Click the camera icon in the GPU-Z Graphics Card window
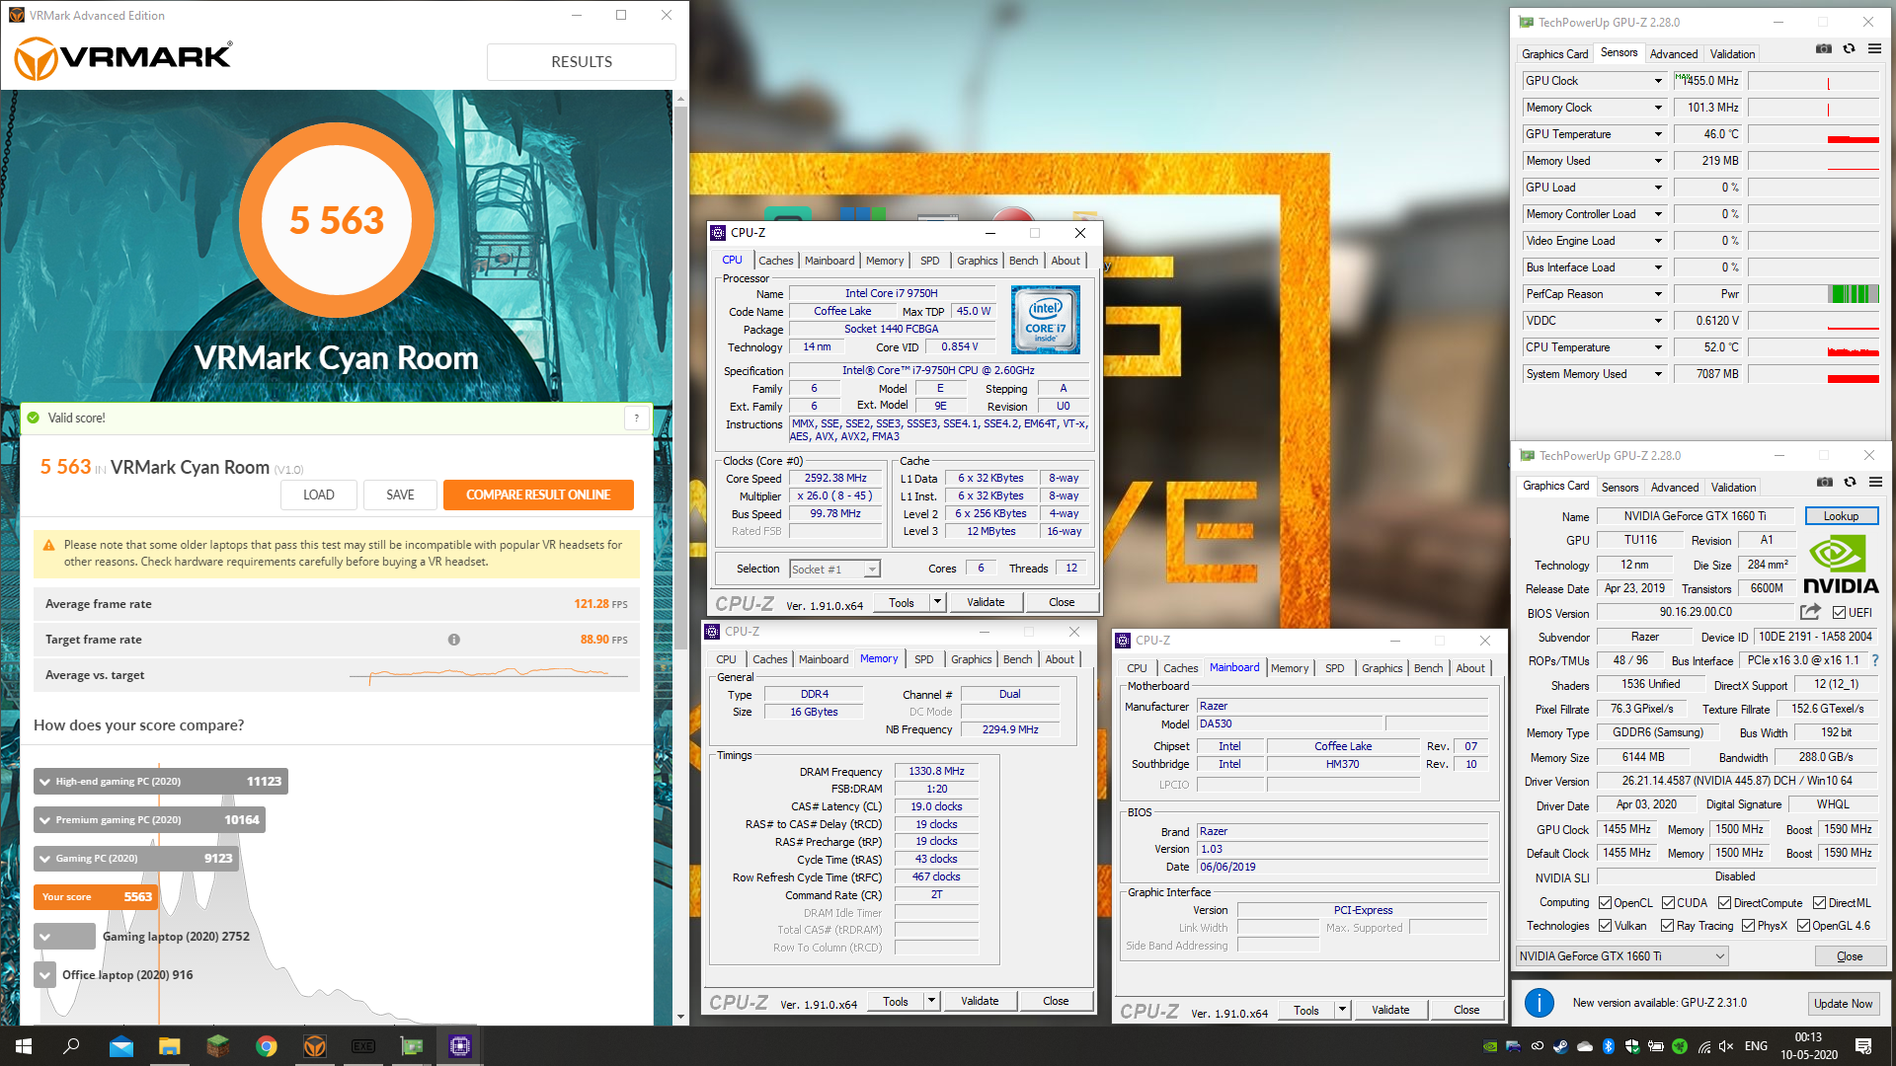The width and height of the screenshot is (1896, 1066). point(1825,483)
